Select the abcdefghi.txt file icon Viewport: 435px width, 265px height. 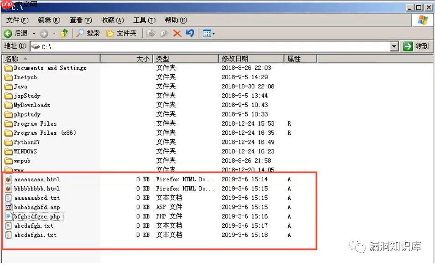click(9, 235)
